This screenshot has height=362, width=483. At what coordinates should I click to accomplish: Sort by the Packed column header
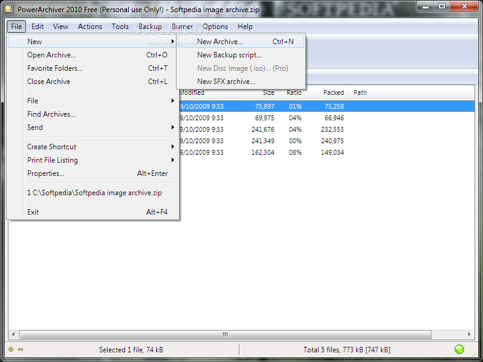329,92
